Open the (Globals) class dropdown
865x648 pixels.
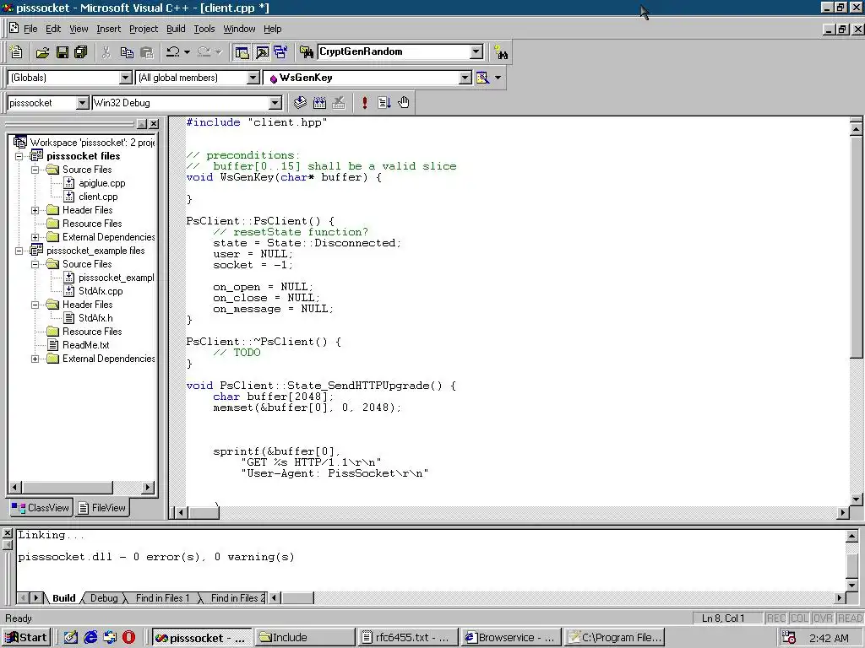coord(126,78)
